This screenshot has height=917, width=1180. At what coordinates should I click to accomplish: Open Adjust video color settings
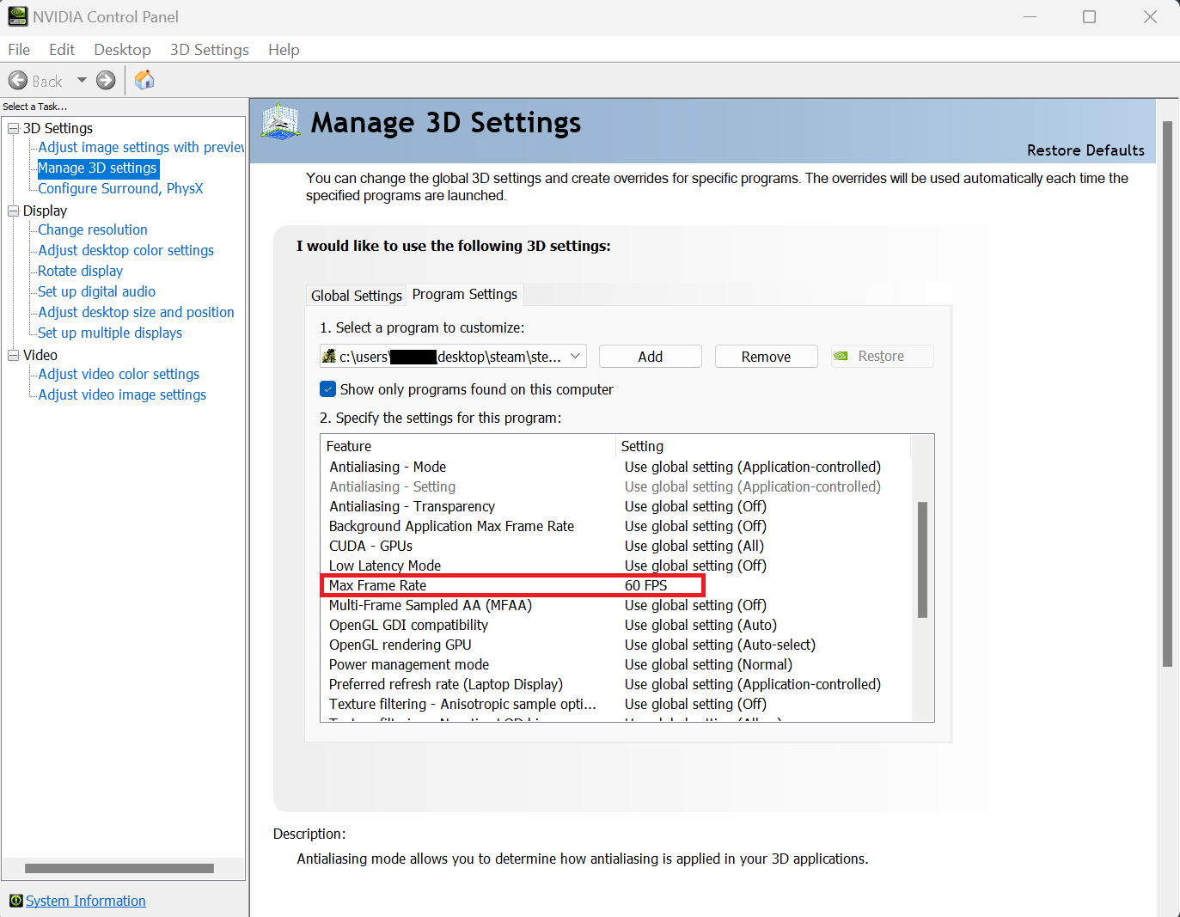(x=119, y=374)
